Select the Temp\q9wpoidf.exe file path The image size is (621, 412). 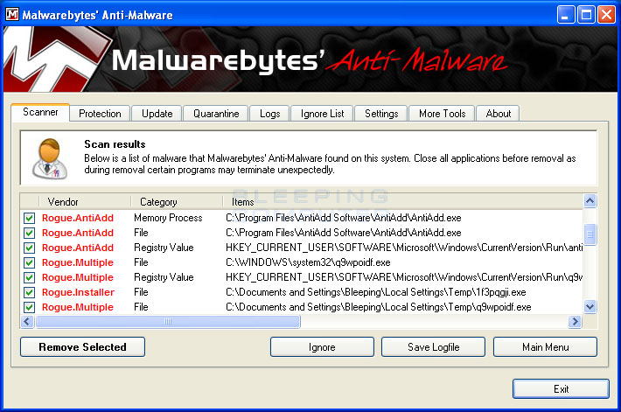(378, 307)
